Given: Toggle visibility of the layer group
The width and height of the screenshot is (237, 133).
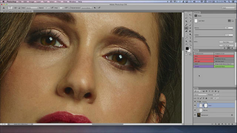Looking at the screenshot, I should click(195, 102).
